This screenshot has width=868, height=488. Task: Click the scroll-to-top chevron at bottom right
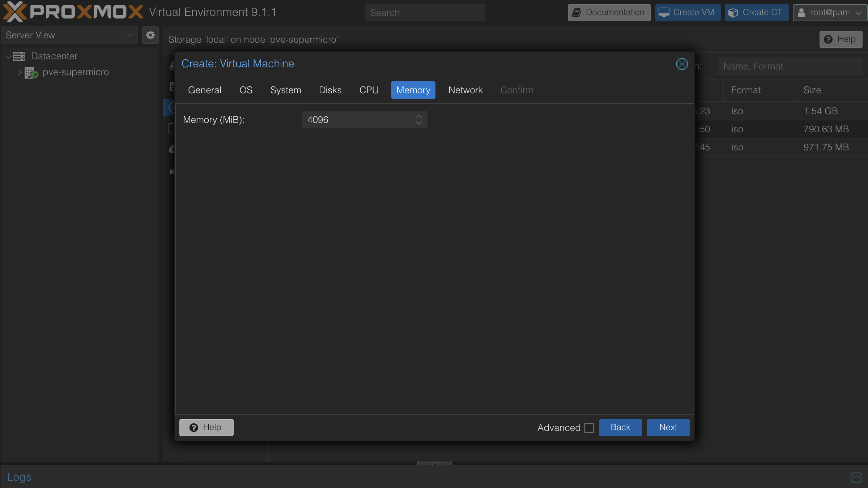[x=857, y=477]
